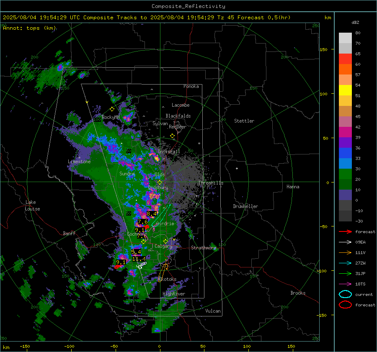The width and height of the screenshot is (377, 352).
Task: Click the yellow diamond at radar center near Olds
Action: click(x=160, y=182)
